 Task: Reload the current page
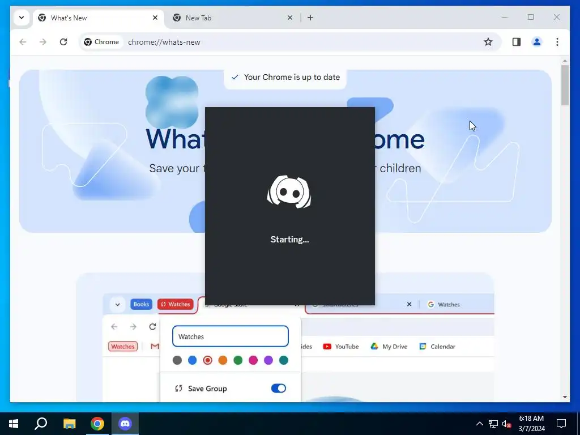(x=63, y=42)
